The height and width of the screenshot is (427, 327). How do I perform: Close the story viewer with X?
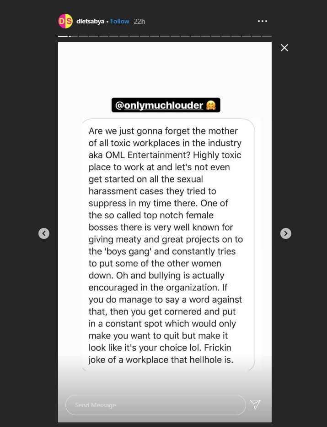coord(284,48)
